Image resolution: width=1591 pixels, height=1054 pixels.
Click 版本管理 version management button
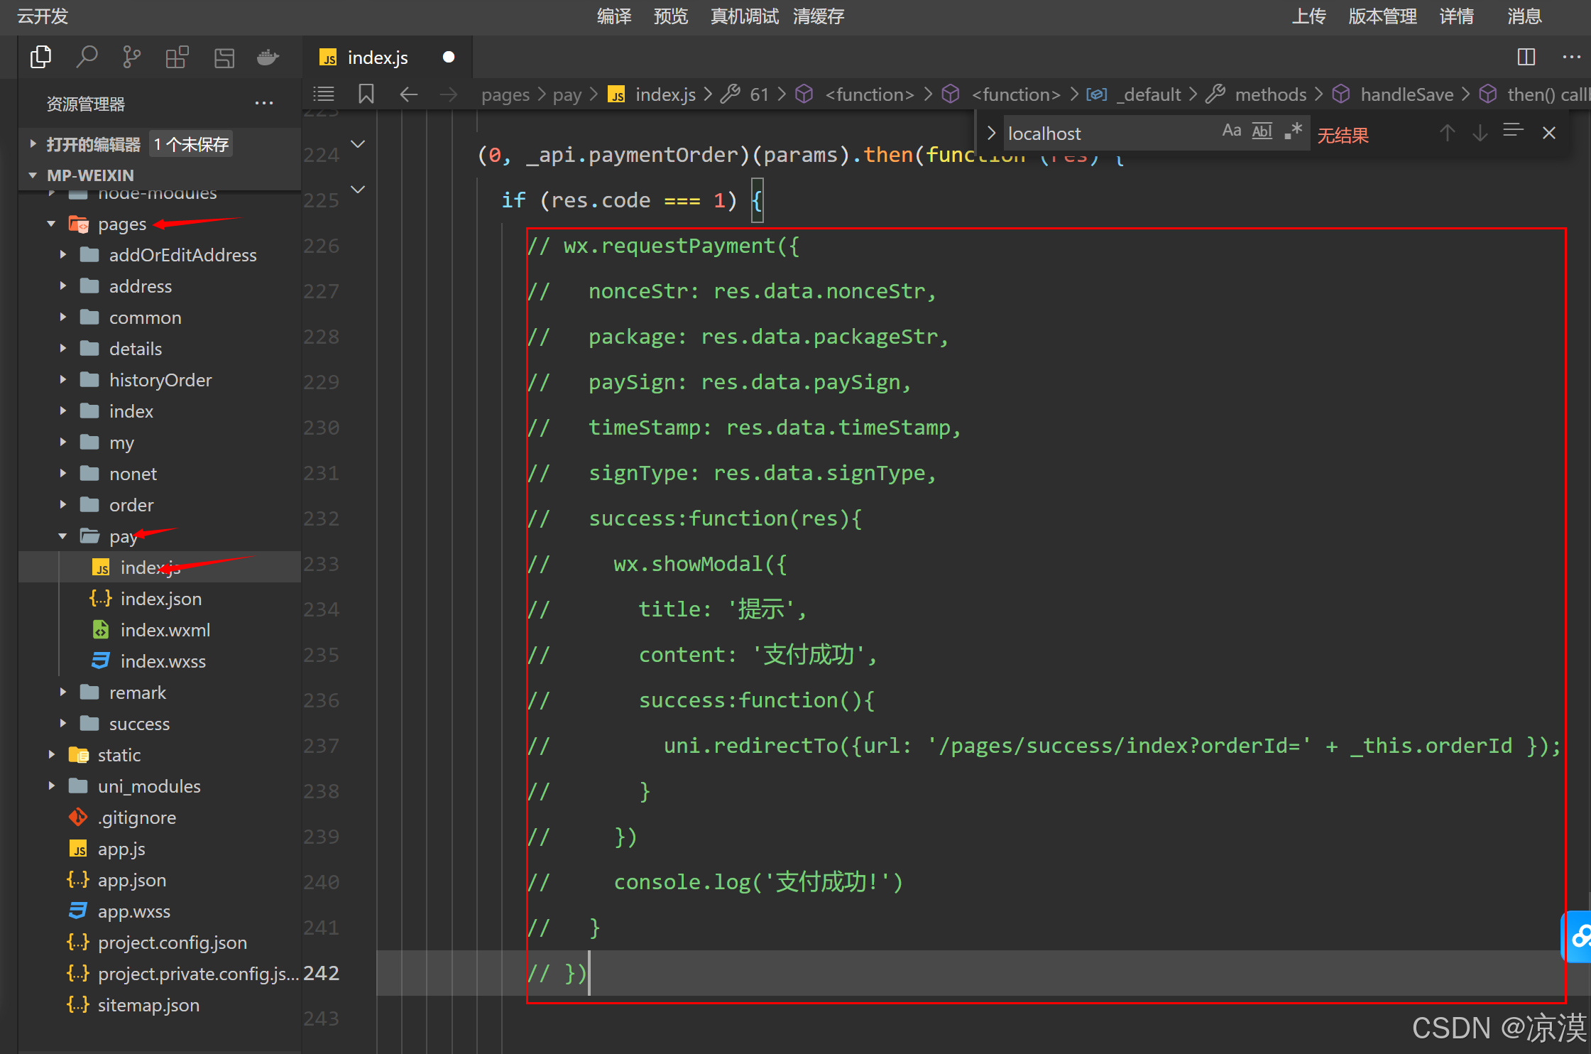click(1382, 16)
